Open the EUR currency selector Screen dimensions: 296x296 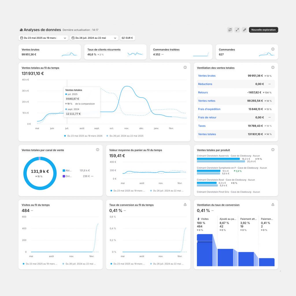coord(127,38)
